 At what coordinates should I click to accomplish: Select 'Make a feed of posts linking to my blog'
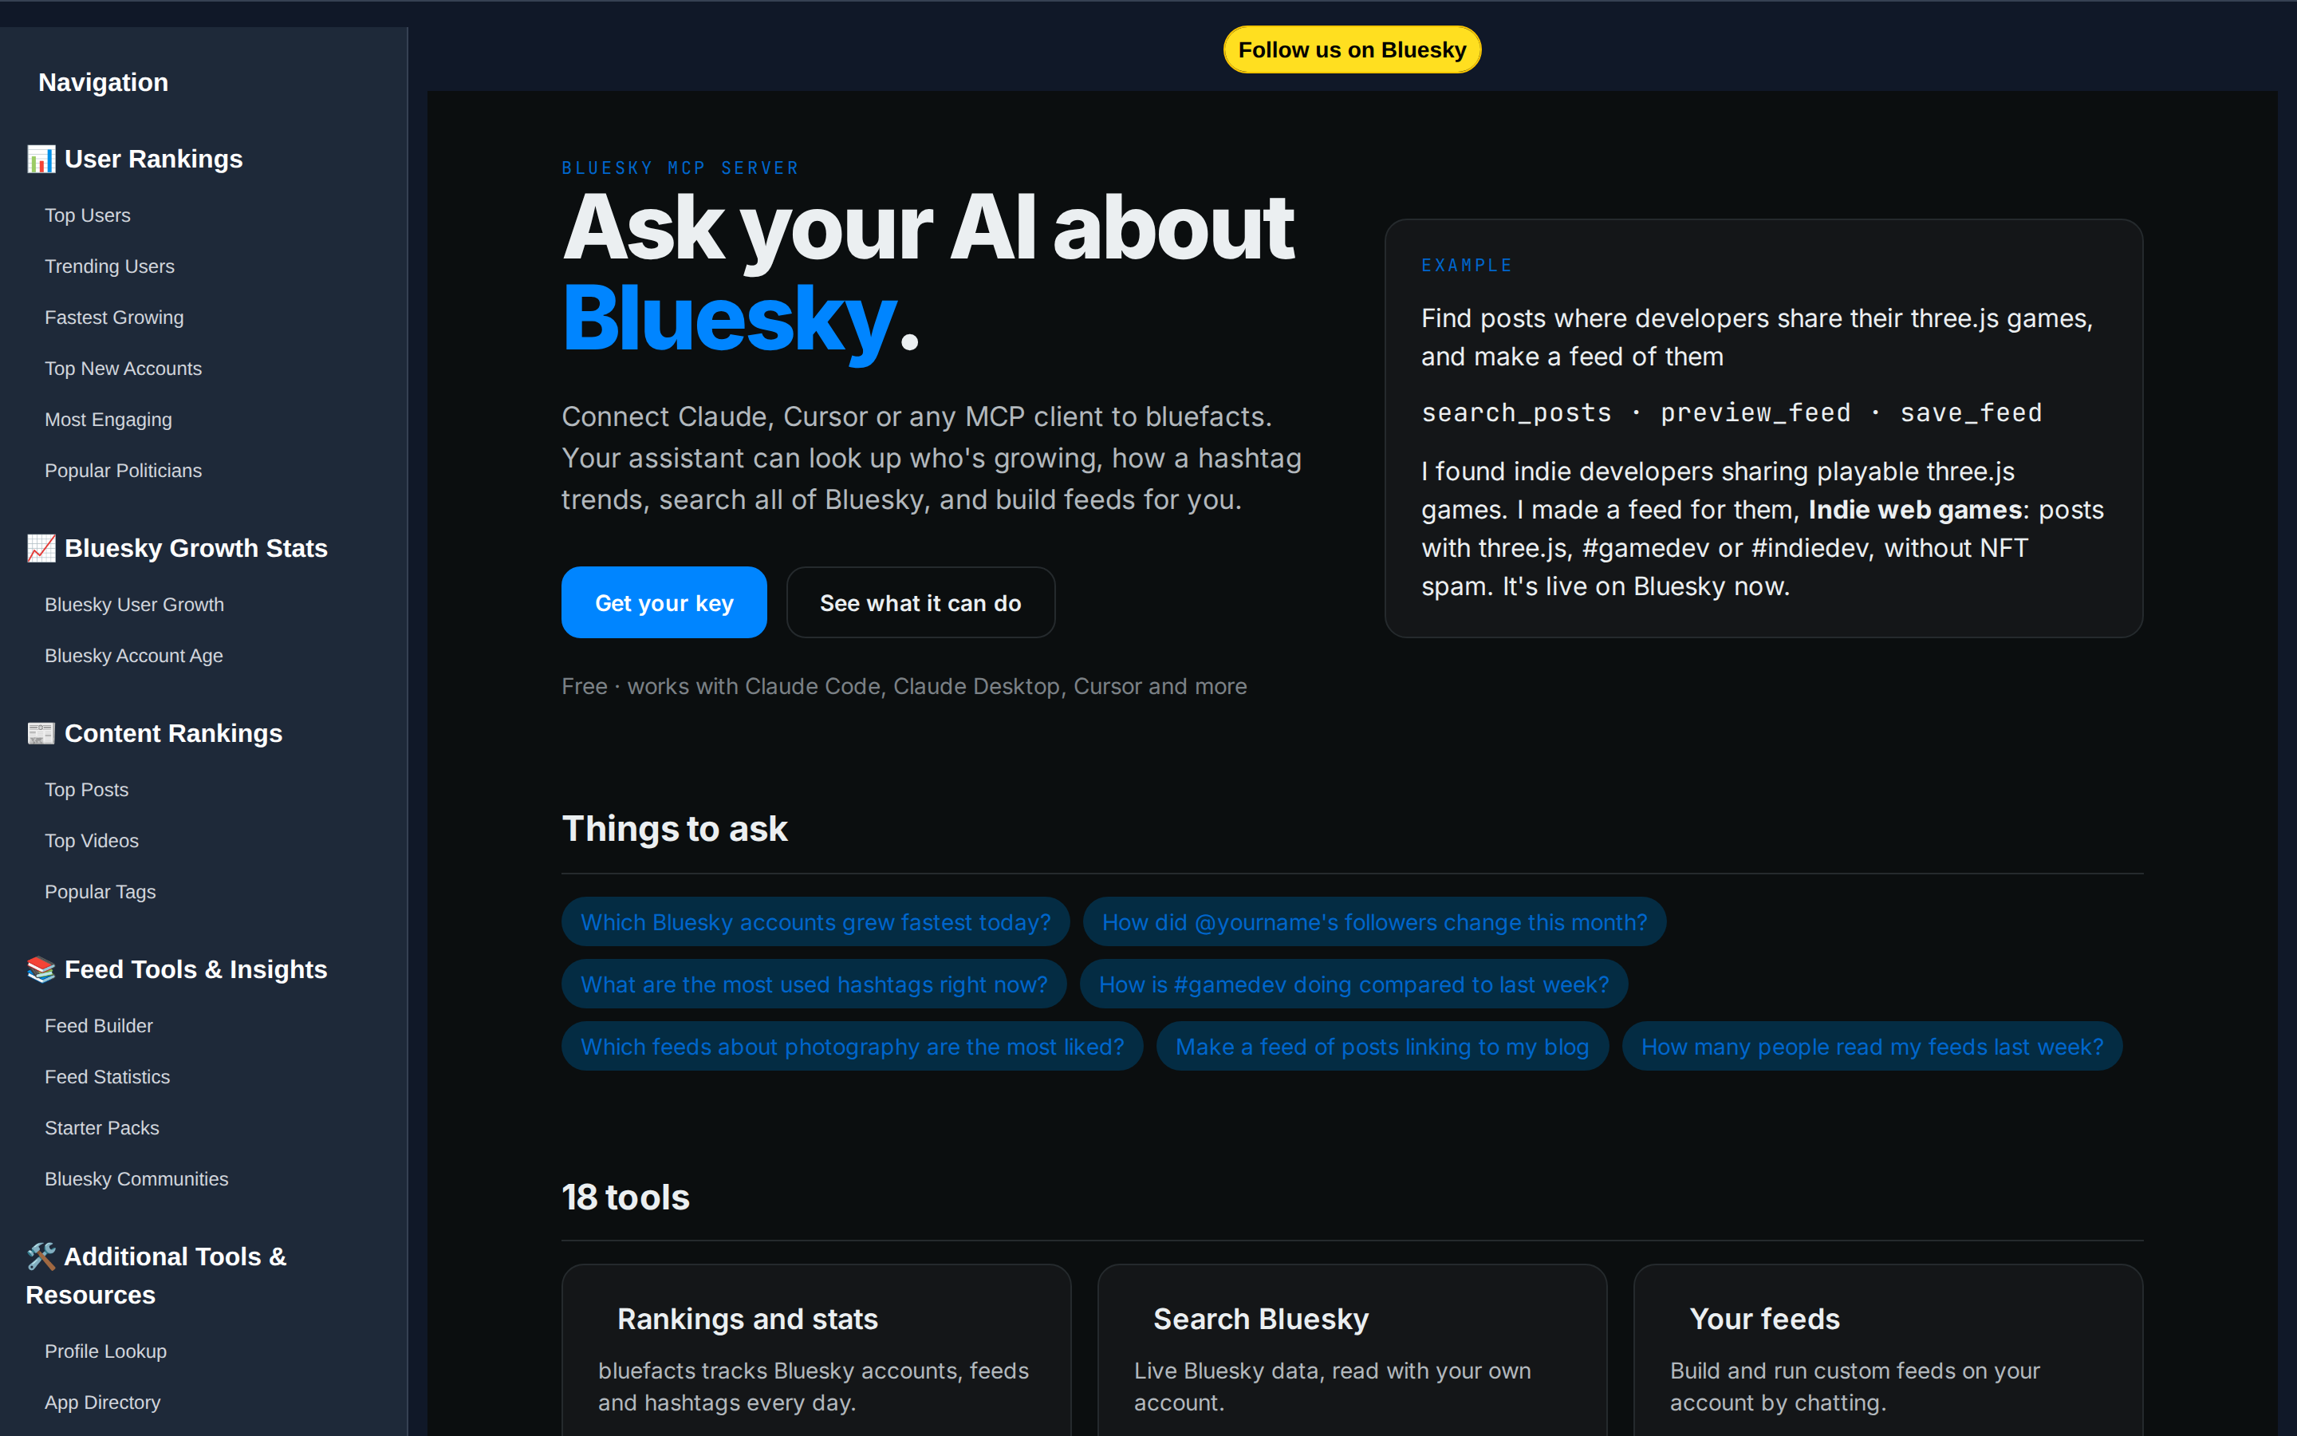click(1382, 1047)
